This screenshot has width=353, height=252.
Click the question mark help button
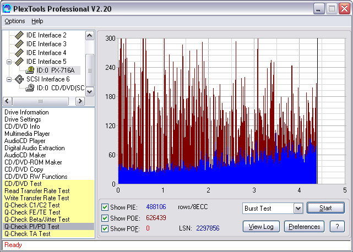point(337,227)
